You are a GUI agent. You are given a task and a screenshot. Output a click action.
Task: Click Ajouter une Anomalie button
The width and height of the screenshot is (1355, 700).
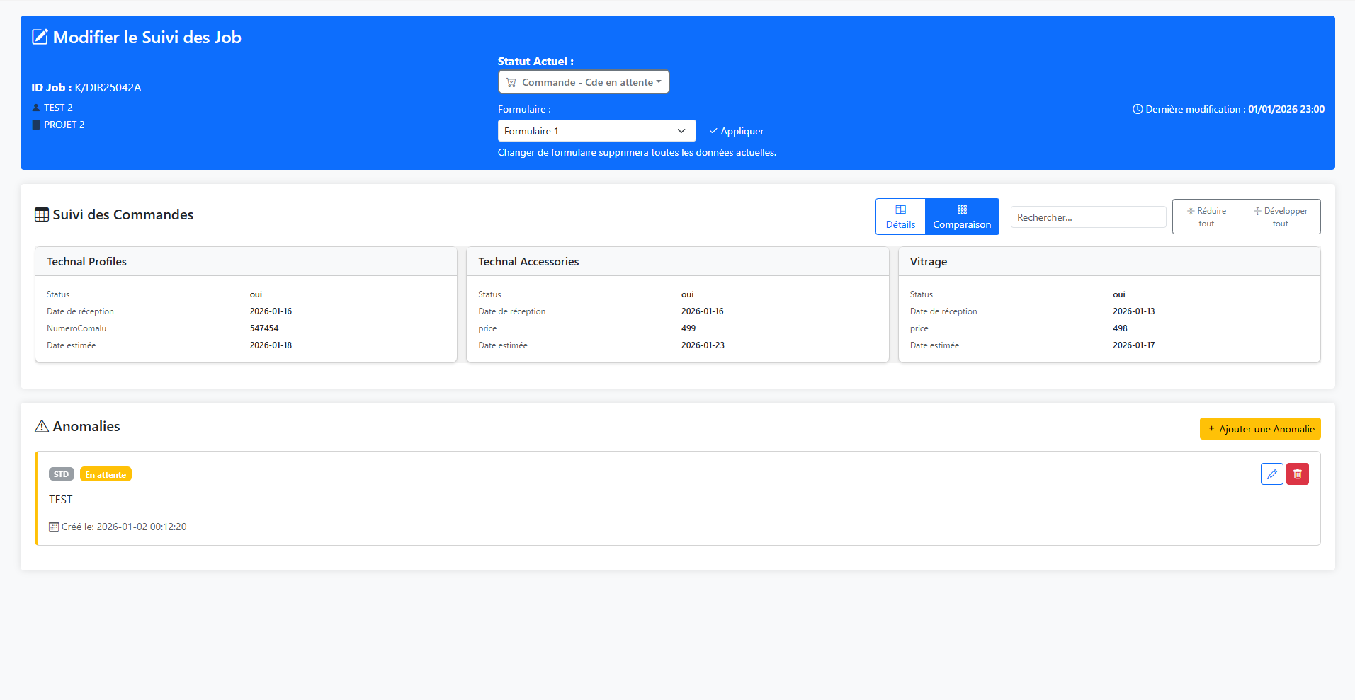point(1259,429)
